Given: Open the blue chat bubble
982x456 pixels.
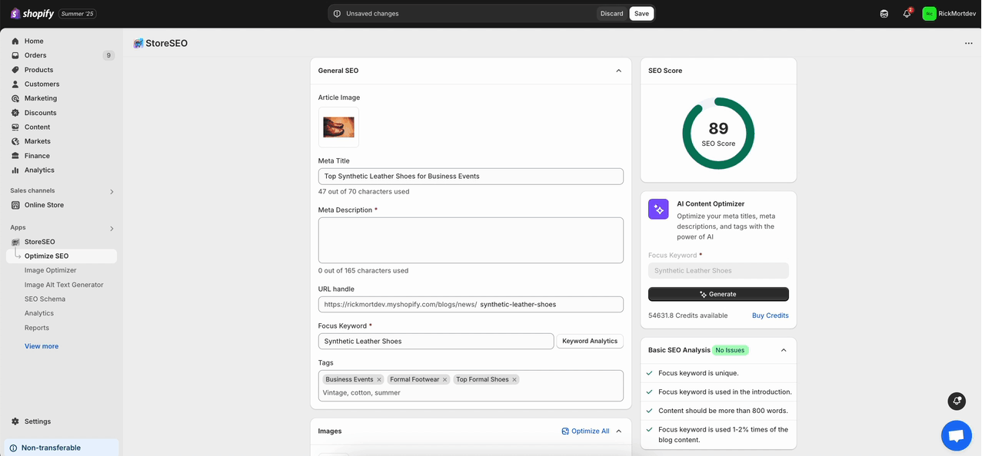Looking at the screenshot, I should (957, 436).
